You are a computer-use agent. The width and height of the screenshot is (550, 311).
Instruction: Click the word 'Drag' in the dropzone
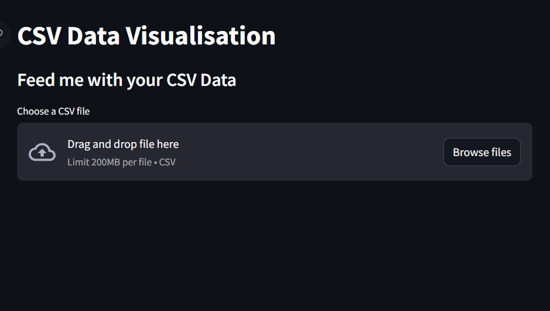(x=78, y=144)
